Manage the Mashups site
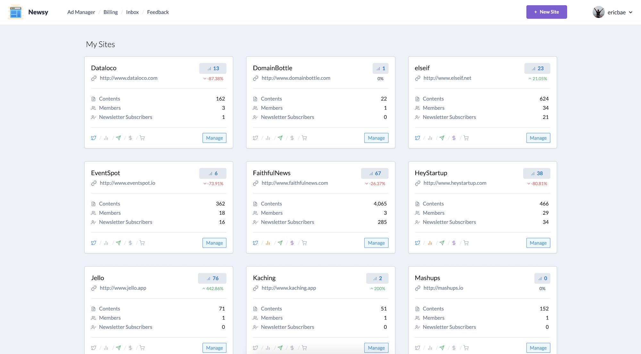The image size is (641, 354). pos(538,348)
